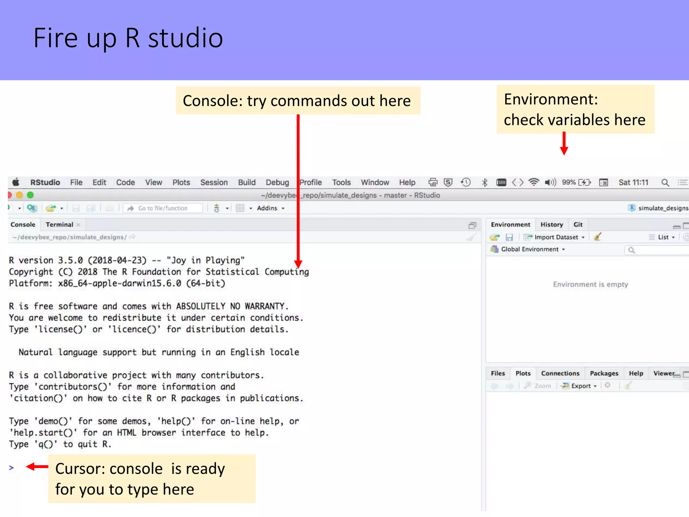Minimize the Plots pane
689x517 pixels.
677,376
